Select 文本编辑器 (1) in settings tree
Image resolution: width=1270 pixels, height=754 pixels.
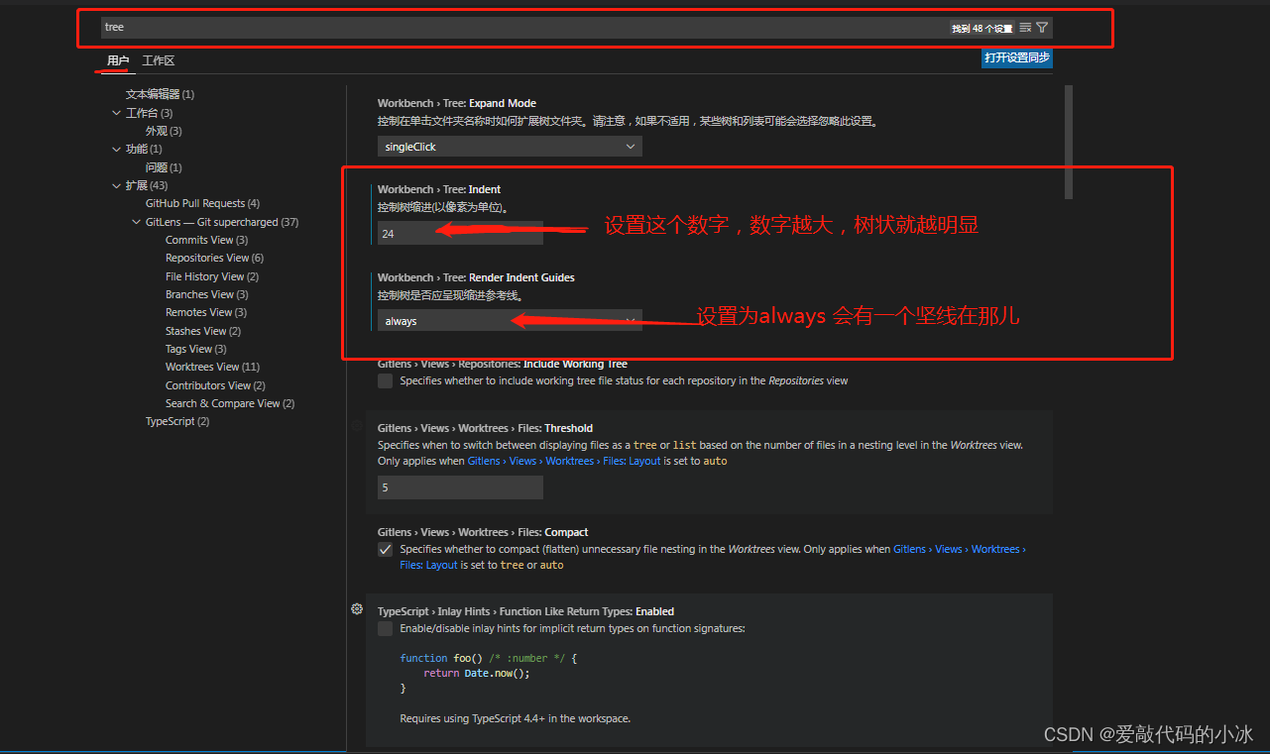160,94
